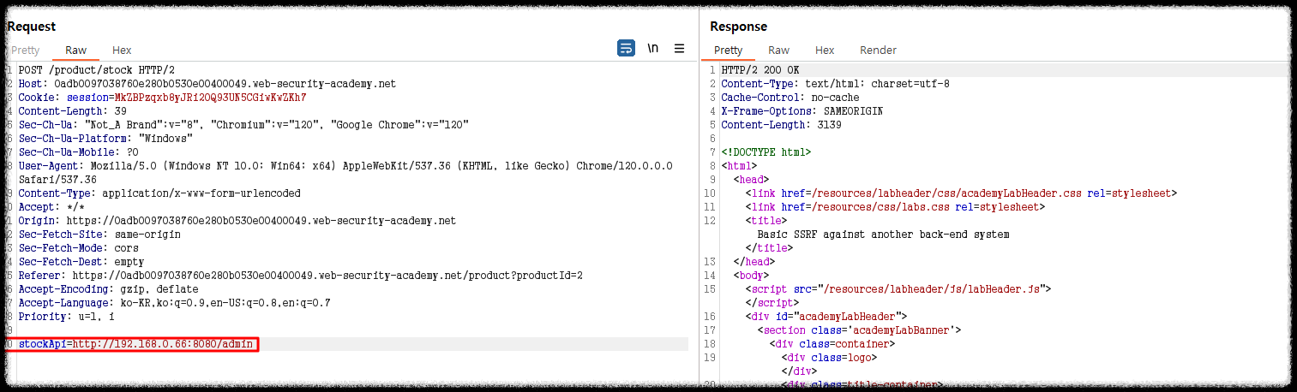Image resolution: width=1297 pixels, height=392 pixels.
Task: Click the Response panel heading
Action: 738,27
